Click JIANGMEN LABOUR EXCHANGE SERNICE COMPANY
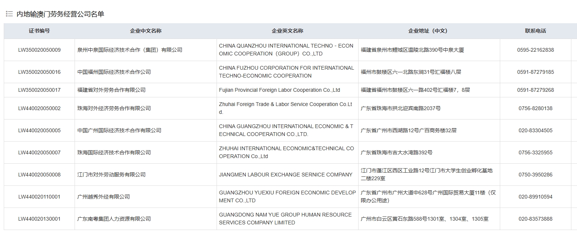577x233 pixels. point(286,175)
